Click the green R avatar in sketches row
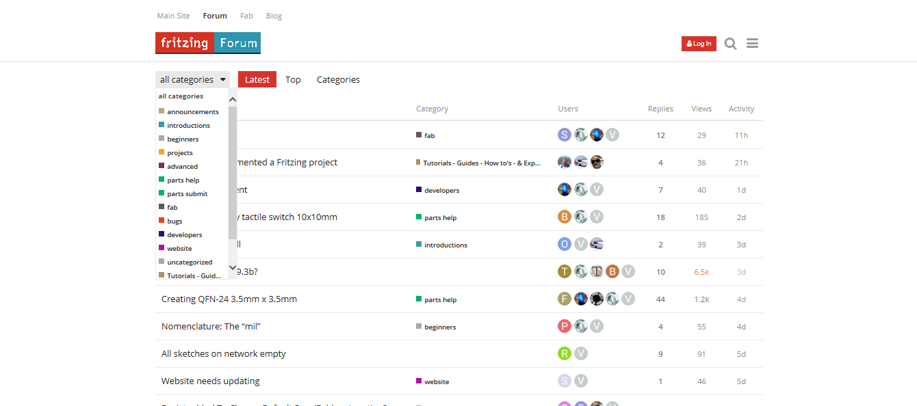 point(565,353)
